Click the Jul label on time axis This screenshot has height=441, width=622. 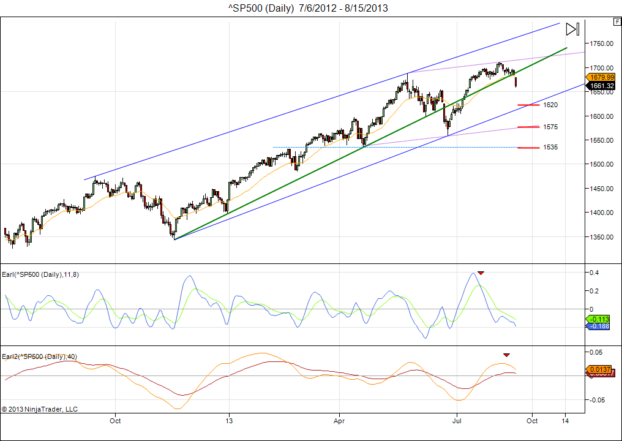click(x=457, y=421)
